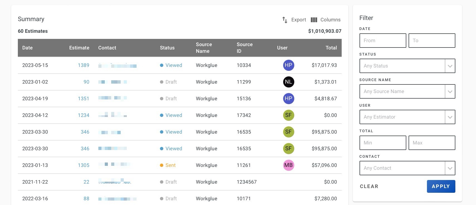Select the $17,017.93 total cell
The height and width of the screenshot is (205, 476).
(324, 65)
